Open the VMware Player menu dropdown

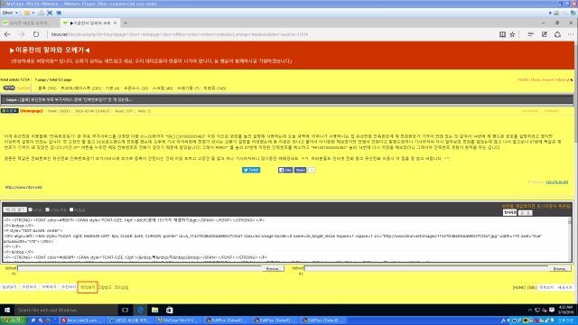pyautogui.click(x=10, y=13)
